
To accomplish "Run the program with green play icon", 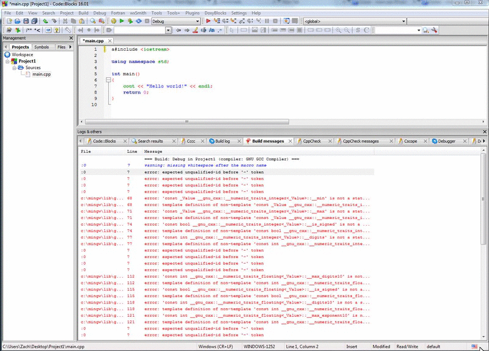I will click(x=122, y=21).
